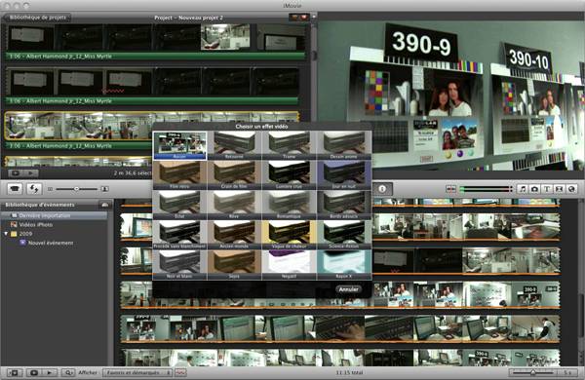Viewport: 585px width, 380px height.
Task: Play project from beginning button
Action: pyautogui.click(x=31, y=173)
